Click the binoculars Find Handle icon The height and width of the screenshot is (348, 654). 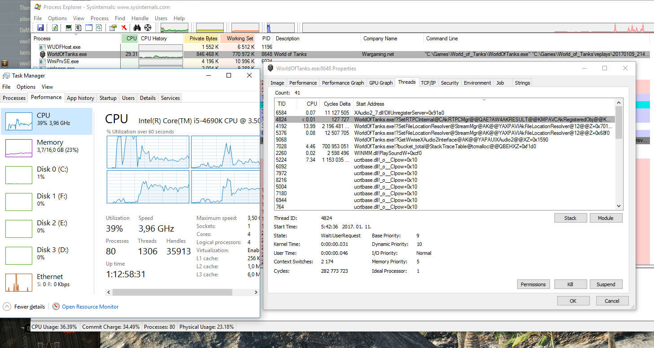(137, 28)
